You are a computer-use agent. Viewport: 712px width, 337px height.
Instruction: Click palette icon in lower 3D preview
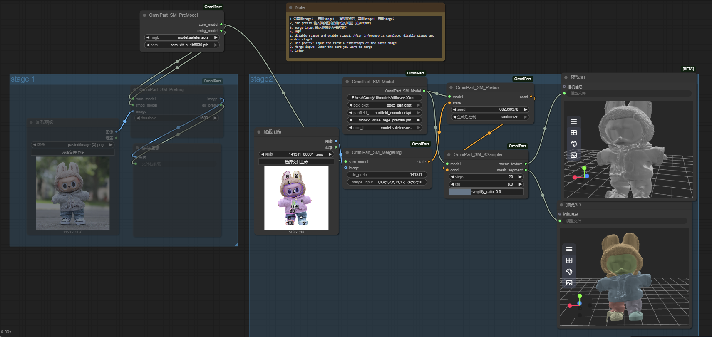(x=569, y=272)
